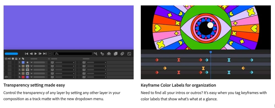Step forward one frame in timeline controls
This screenshot has width=275, height=108.
point(40,54)
